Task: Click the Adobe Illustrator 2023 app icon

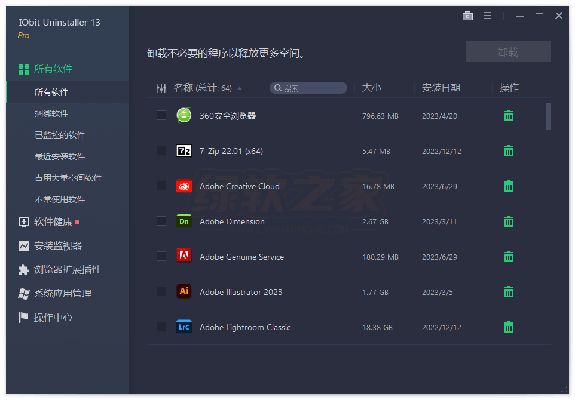Action: coord(184,292)
